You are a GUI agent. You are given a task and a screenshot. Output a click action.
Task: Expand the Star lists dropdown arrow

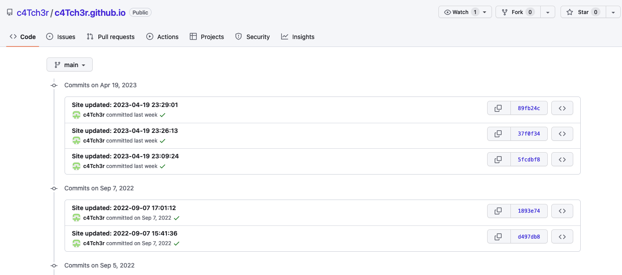coord(613,12)
